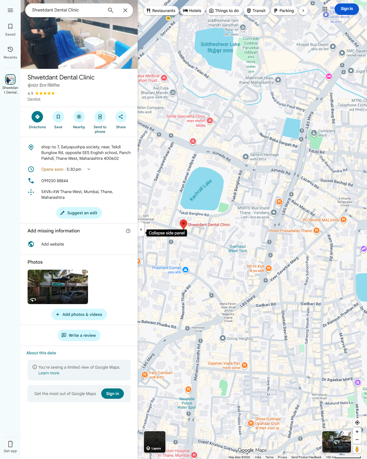
Task: Show more category chips with right arrow
Action: click(x=303, y=11)
